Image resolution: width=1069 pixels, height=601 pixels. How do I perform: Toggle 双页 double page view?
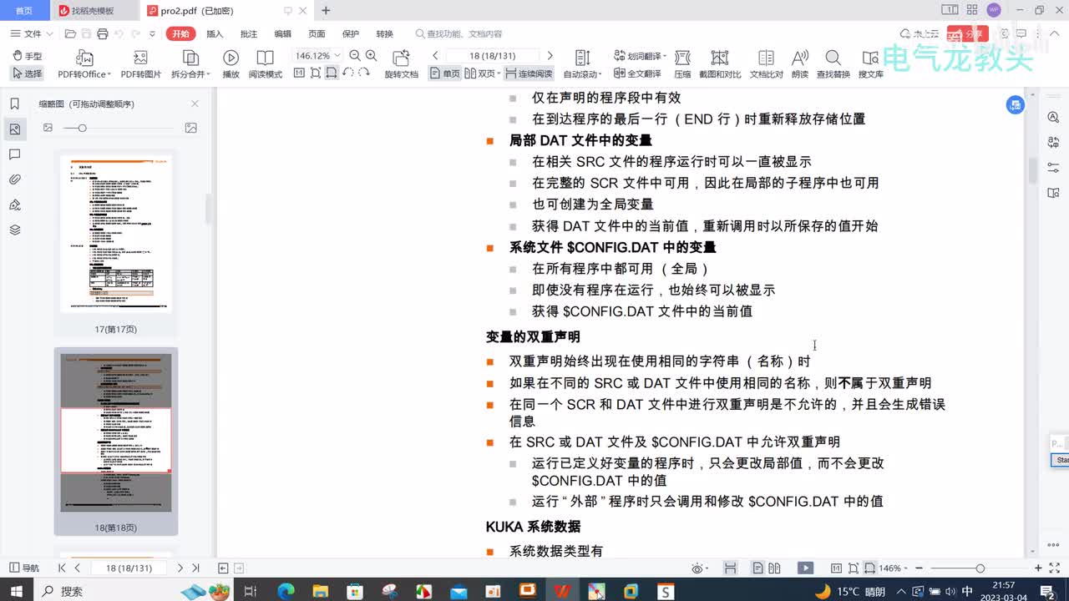483,73
